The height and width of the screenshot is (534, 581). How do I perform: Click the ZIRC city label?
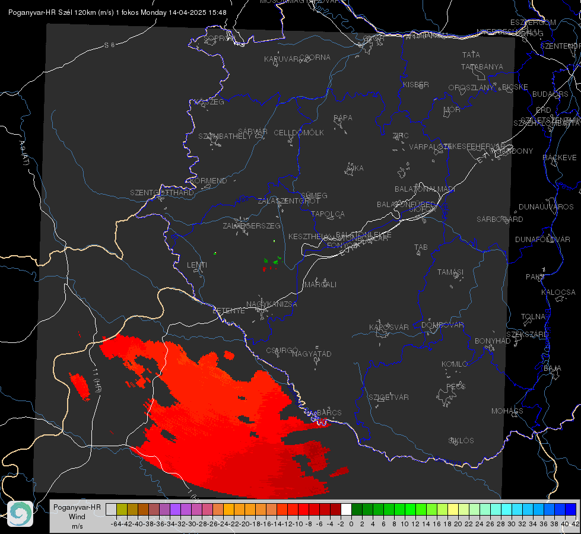401,136
